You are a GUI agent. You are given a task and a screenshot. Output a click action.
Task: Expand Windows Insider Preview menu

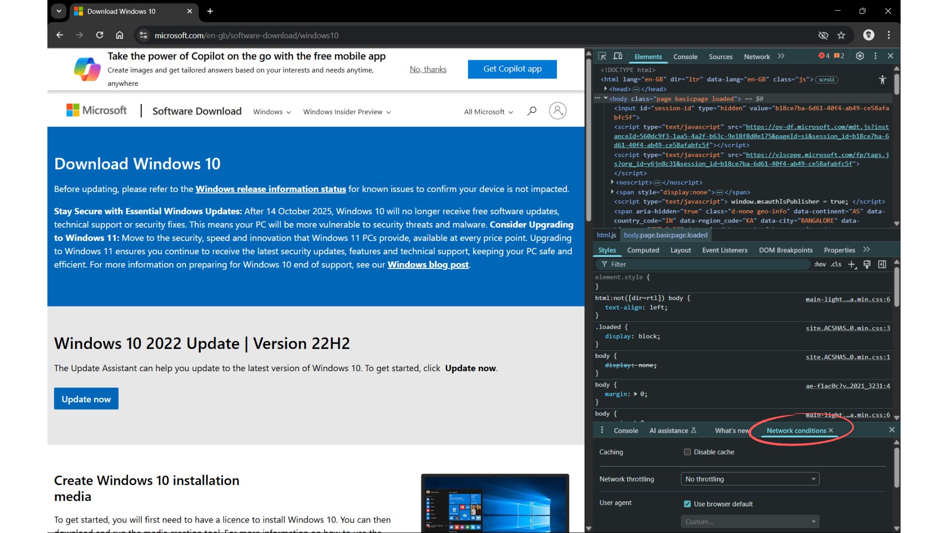[347, 112]
